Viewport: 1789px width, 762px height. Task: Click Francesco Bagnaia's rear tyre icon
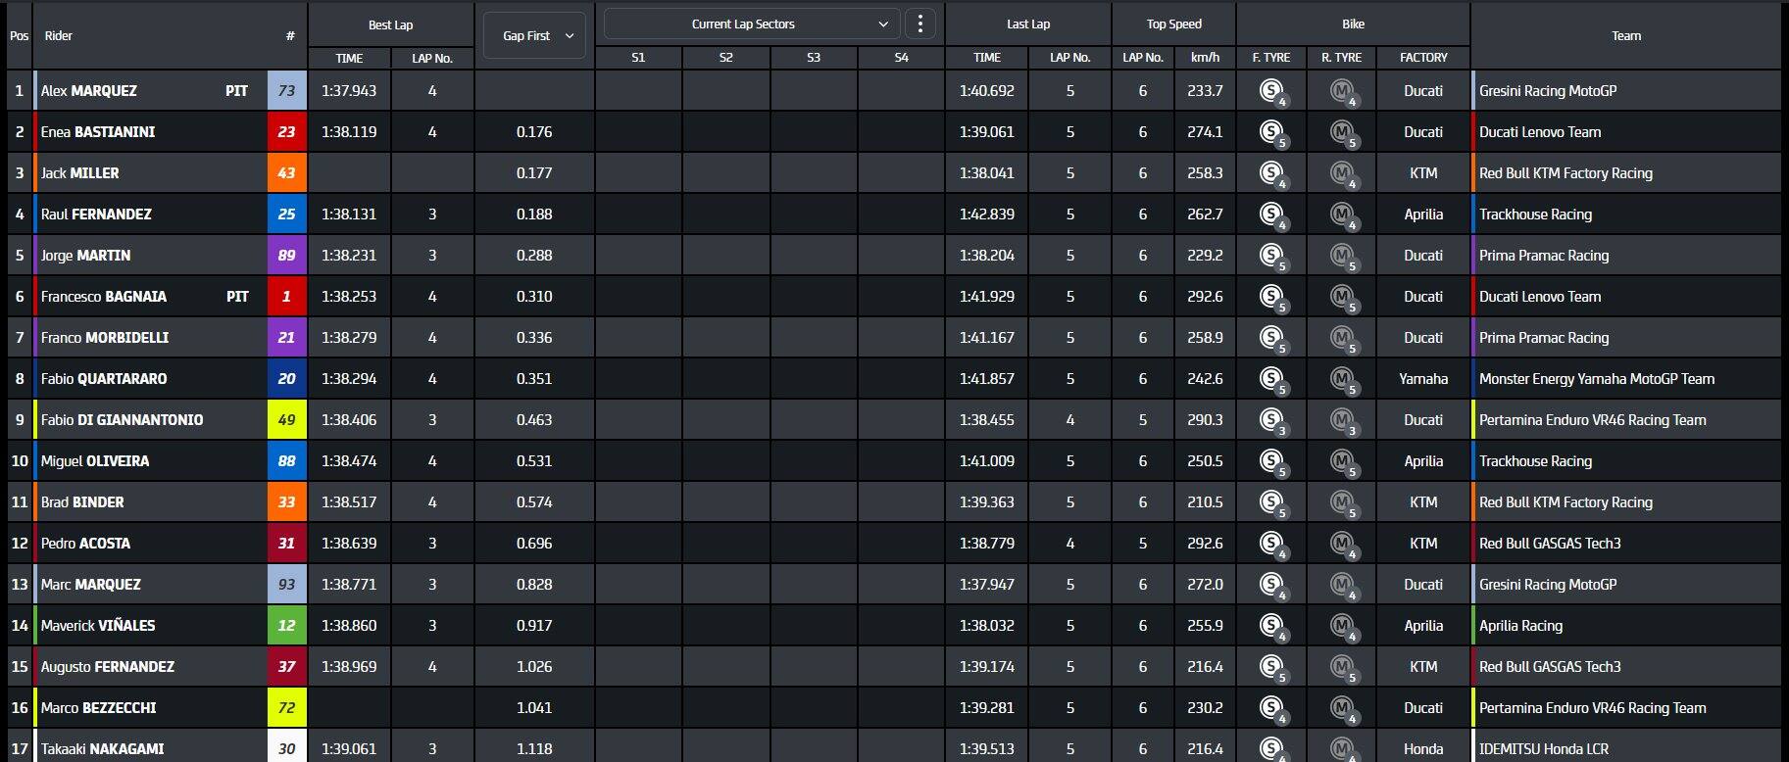coord(1341,297)
